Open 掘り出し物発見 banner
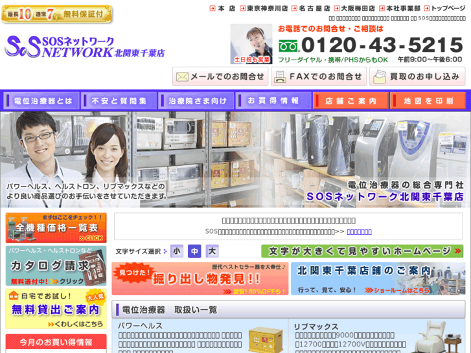The image size is (471, 353). point(200,279)
